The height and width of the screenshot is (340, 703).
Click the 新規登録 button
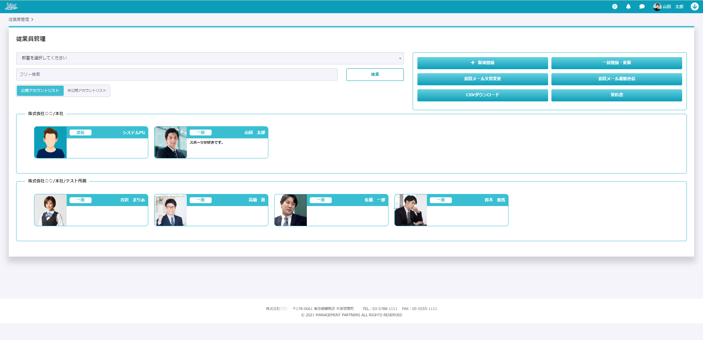(483, 63)
